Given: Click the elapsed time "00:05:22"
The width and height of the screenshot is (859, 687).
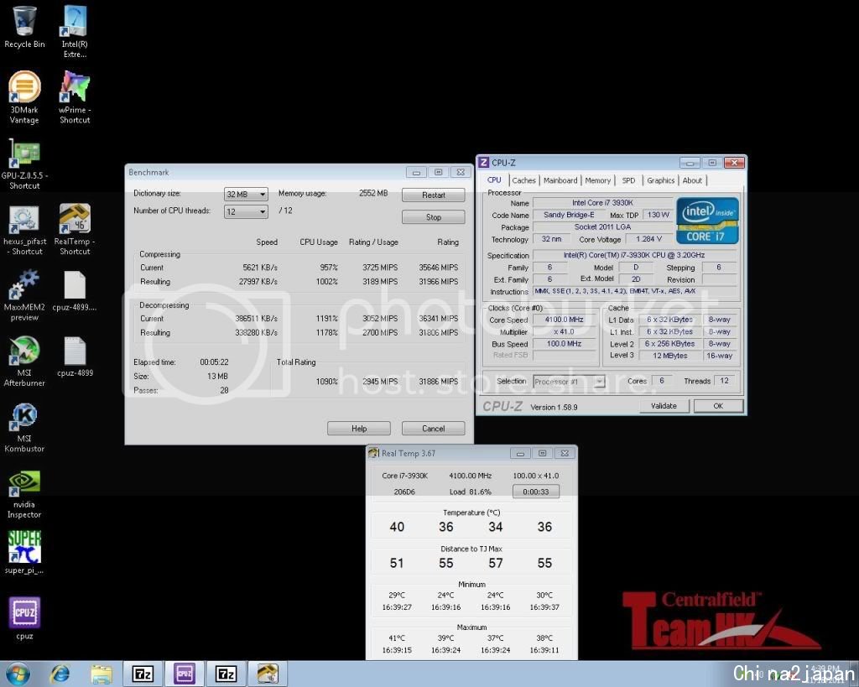Looking at the screenshot, I should 214,362.
